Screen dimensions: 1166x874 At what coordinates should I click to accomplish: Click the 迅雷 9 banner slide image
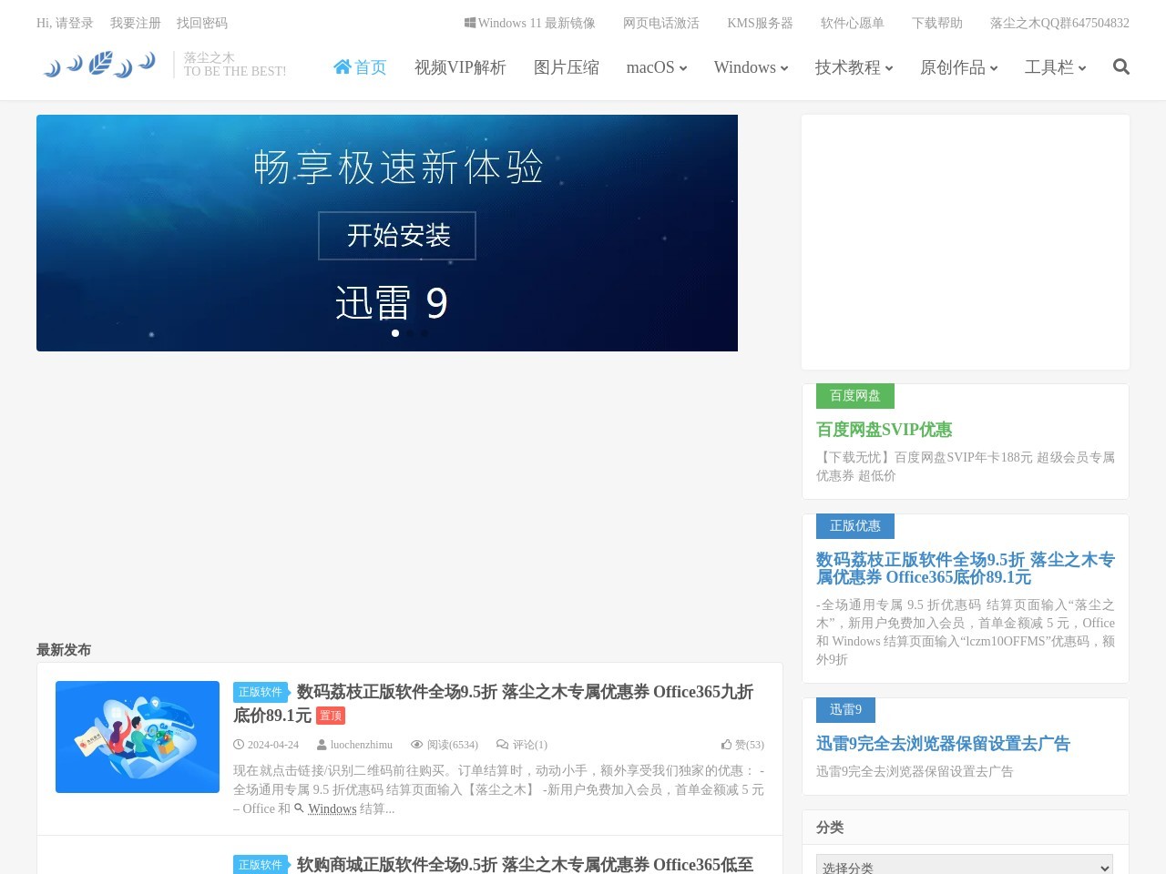[x=387, y=233]
